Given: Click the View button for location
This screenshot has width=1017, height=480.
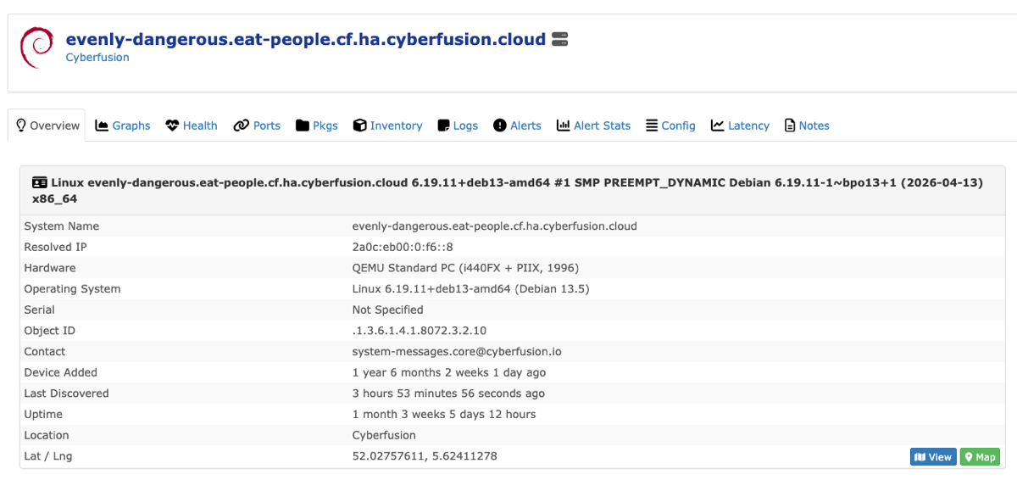Looking at the screenshot, I should point(933,457).
